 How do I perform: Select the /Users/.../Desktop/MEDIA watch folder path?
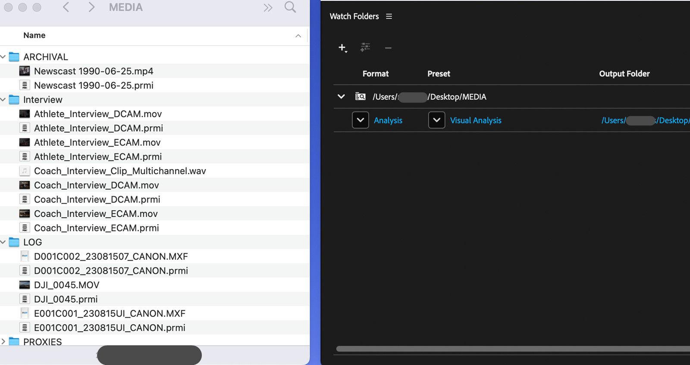point(430,97)
